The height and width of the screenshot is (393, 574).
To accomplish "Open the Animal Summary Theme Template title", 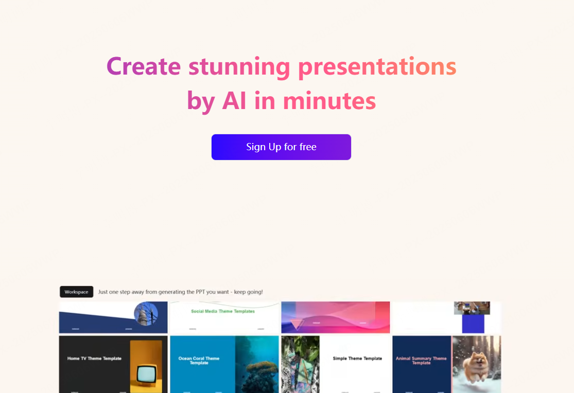I will pos(421,361).
